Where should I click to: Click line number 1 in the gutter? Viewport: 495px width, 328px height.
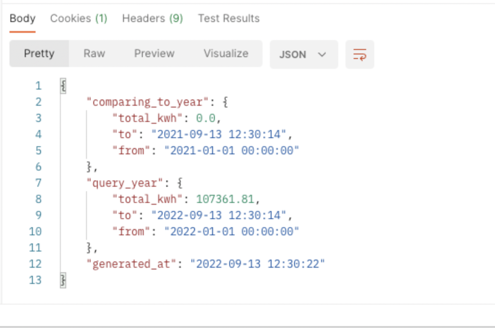[38, 86]
